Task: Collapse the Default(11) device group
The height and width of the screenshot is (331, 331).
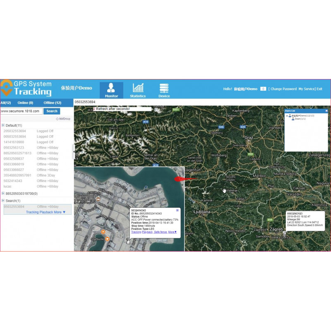Action: pos(3,125)
